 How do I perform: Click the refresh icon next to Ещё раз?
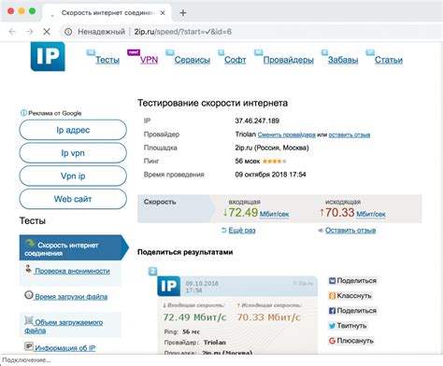pos(223,231)
